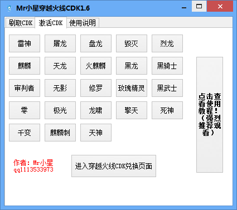The height and width of the screenshot is (210, 237).
Task: Click the 零 button
Action: [25, 110]
